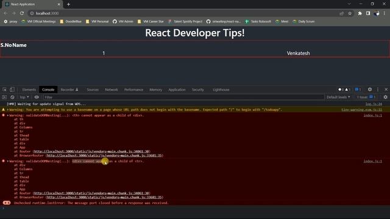Image resolution: width=390 pixels, height=219 pixels.
Task: Open the tab search chevron in title bar
Action: tap(349, 4)
